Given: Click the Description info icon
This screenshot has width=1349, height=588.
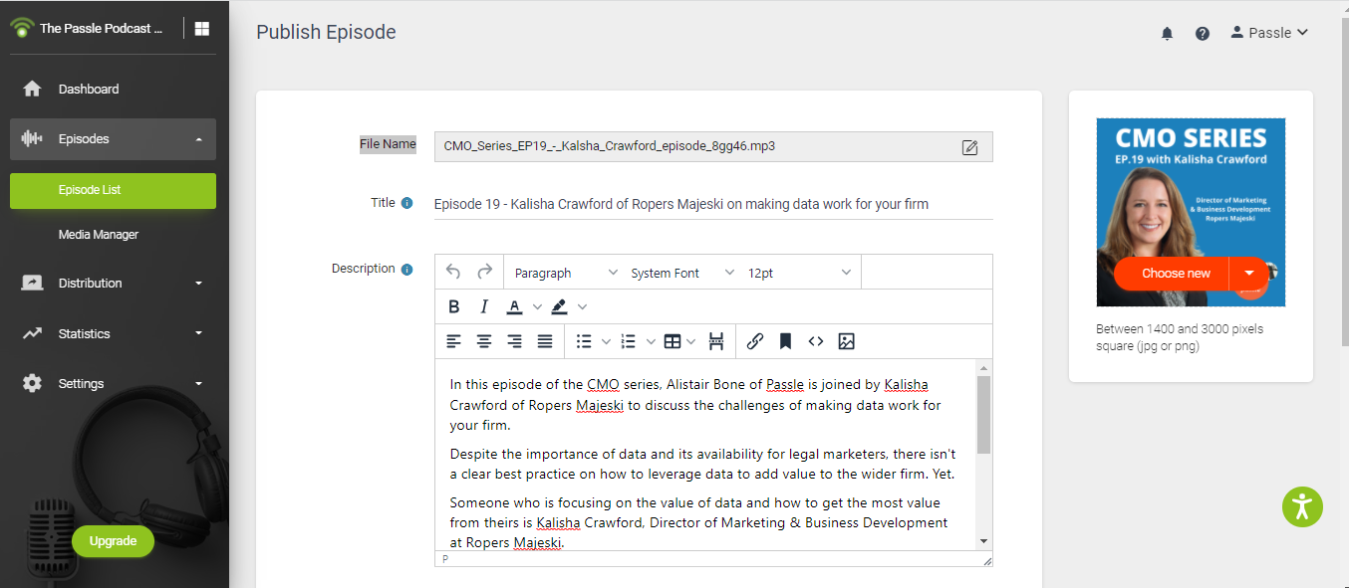Looking at the screenshot, I should click(406, 269).
